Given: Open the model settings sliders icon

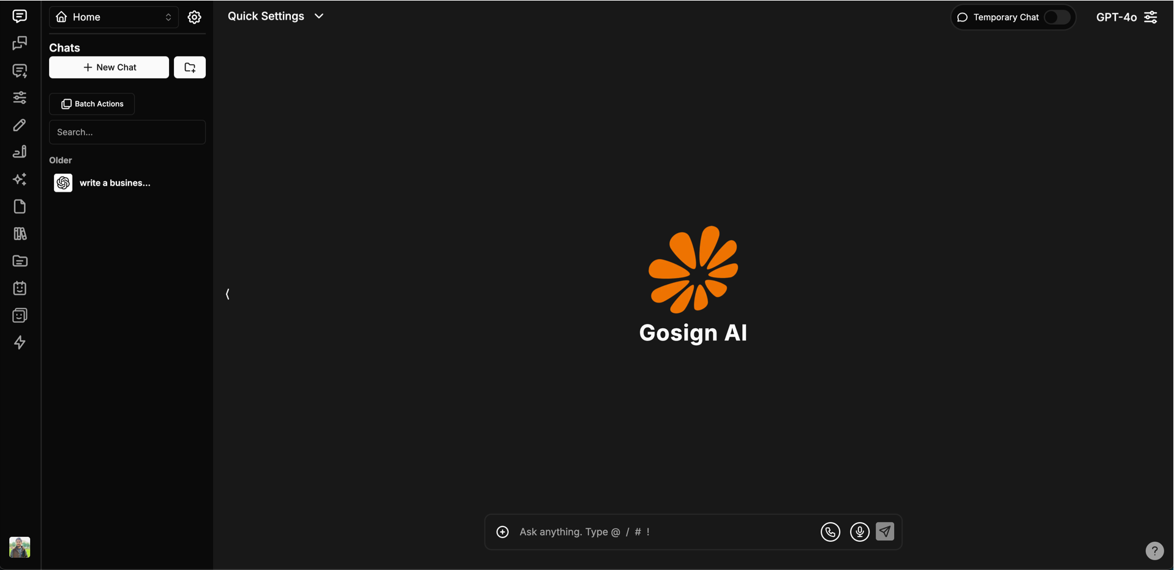Looking at the screenshot, I should pos(20,97).
